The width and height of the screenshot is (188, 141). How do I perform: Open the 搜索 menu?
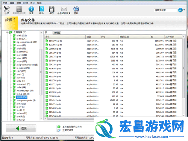coord(19,3)
